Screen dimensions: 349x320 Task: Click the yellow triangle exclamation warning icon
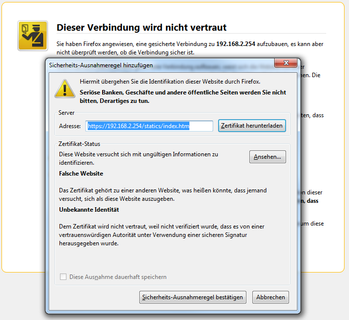pyautogui.click(x=65, y=89)
